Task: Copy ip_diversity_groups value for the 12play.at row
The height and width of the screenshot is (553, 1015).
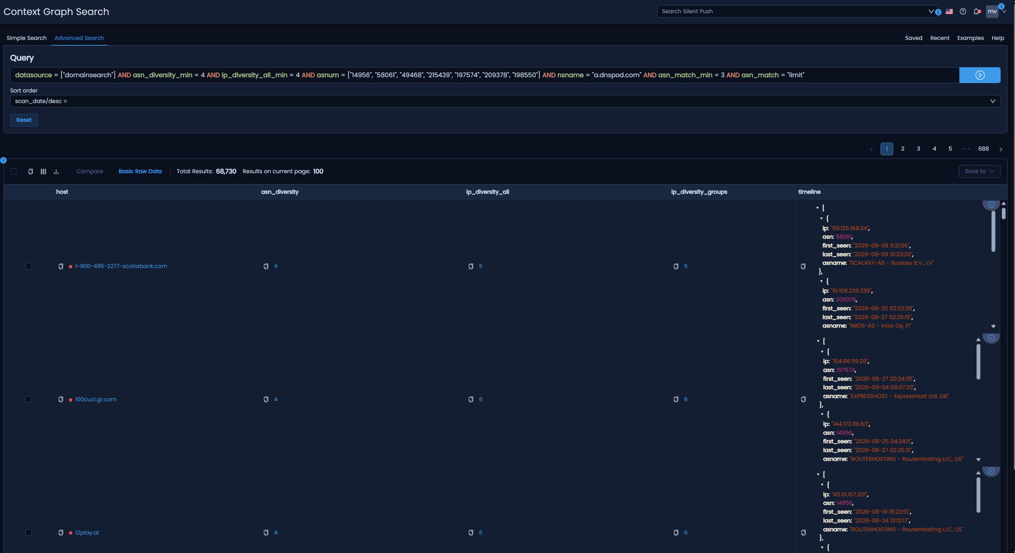Action: 676,533
